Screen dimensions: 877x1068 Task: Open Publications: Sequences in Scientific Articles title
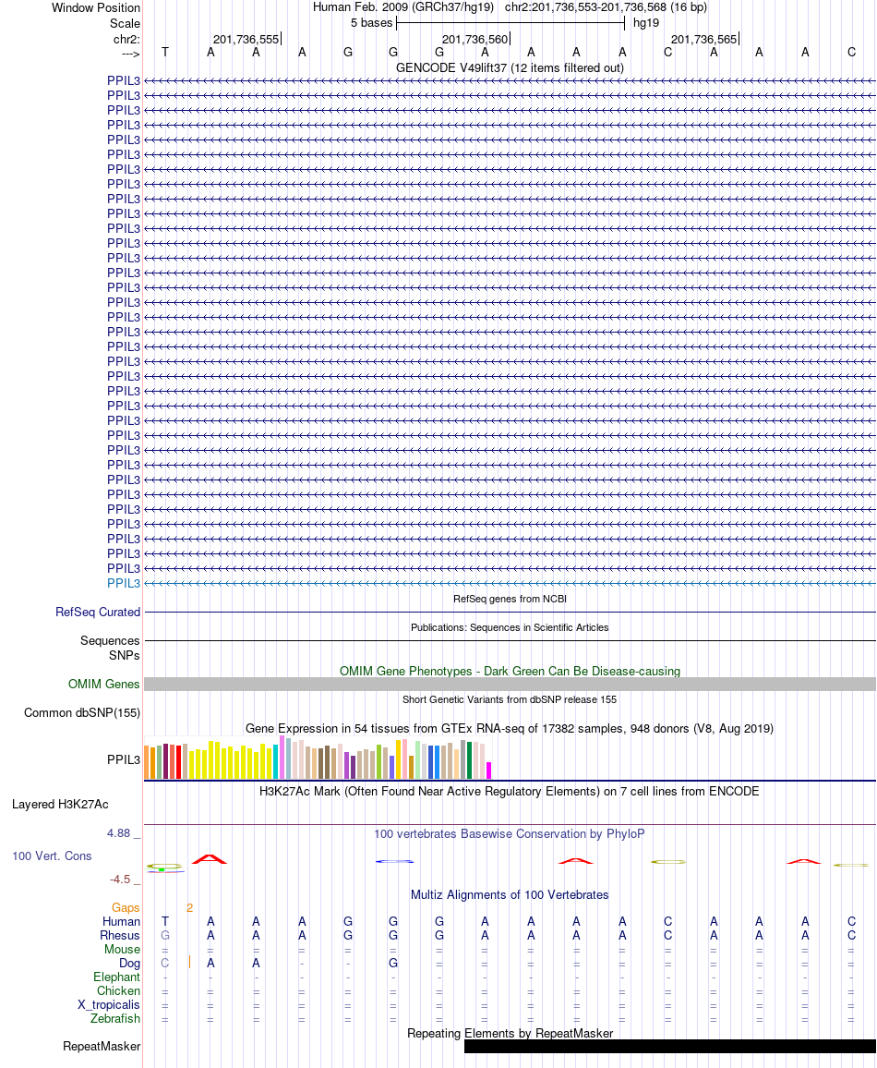tap(510, 627)
